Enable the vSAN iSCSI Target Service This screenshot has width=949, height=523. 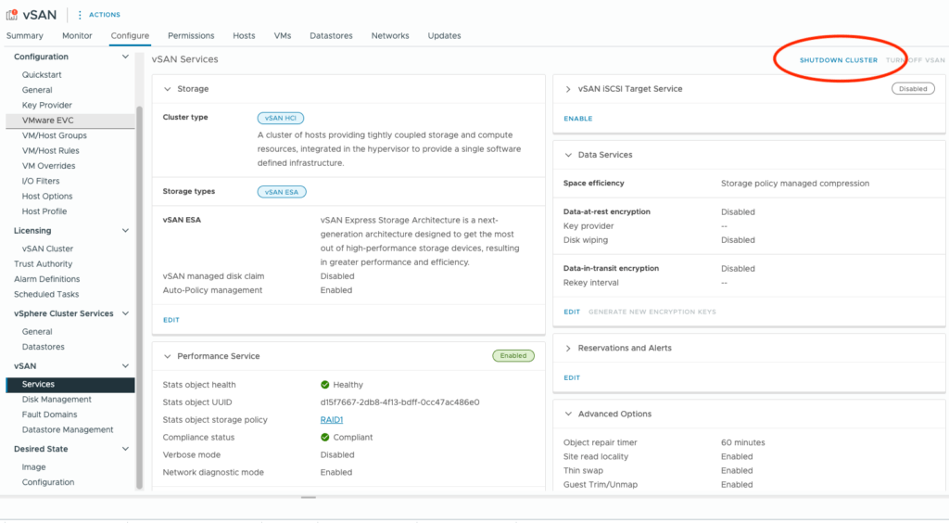577,119
